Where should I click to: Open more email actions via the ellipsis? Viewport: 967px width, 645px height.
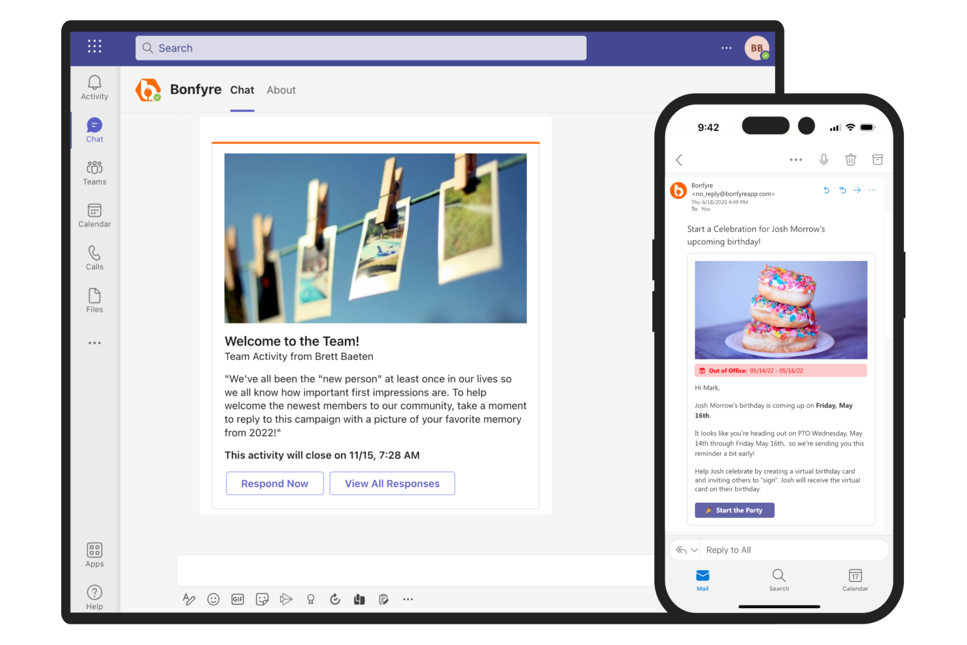(x=795, y=159)
